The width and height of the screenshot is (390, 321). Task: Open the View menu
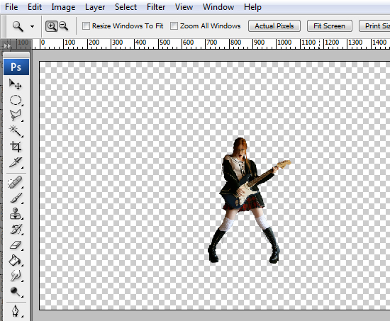(x=184, y=7)
